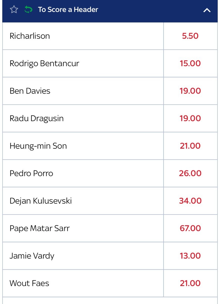
Task: Click the Wout Faes player name
Action: [29, 283]
